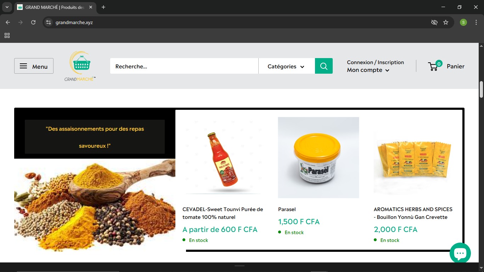484x272 pixels.
Task: Click the assaisonnements slogan text
Action: click(95, 137)
